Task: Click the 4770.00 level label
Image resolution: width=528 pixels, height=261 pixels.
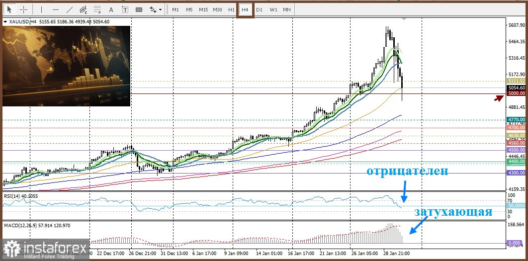Action: 516,119
